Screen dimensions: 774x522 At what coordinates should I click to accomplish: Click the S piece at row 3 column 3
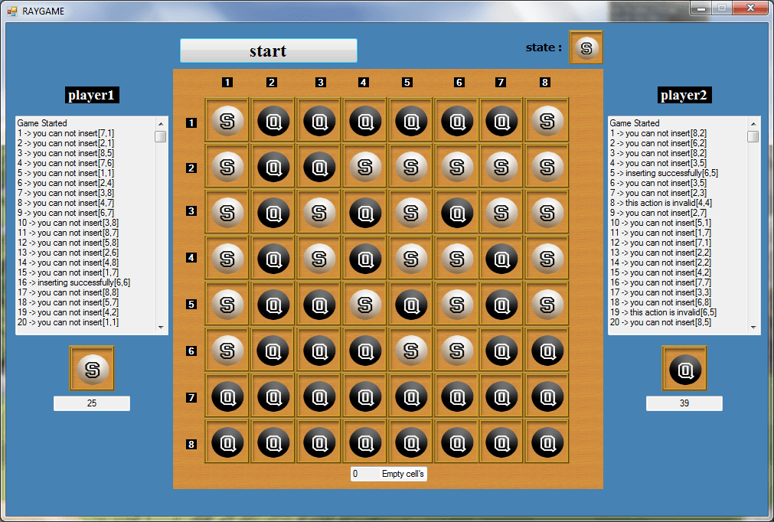(x=319, y=213)
